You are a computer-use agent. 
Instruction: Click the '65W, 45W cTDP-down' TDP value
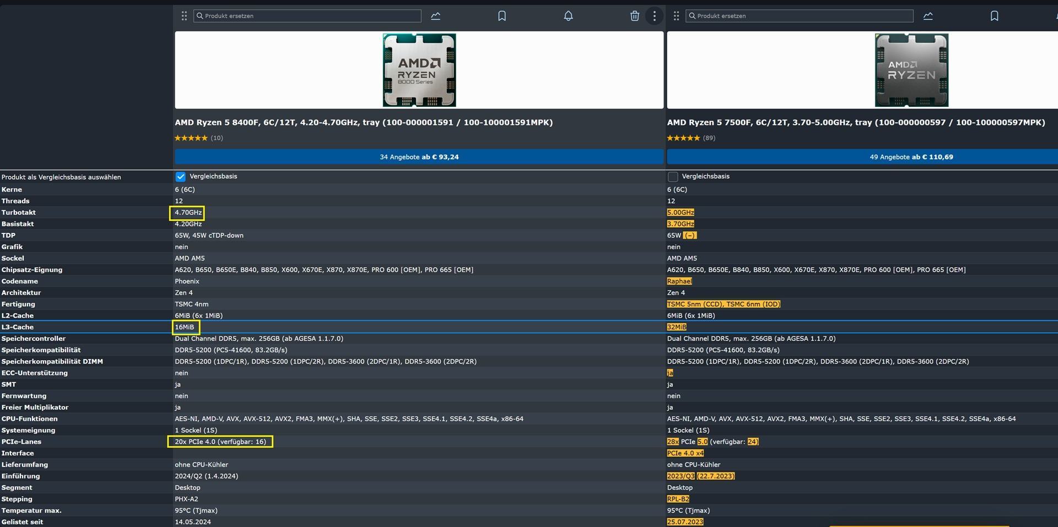tap(209, 235)
